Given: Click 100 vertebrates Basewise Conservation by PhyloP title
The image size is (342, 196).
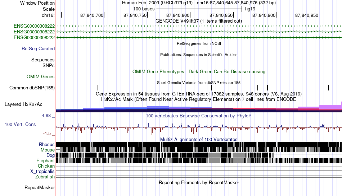Looking at the screenshot, I should pyautogui.click(x=199, y=116).
